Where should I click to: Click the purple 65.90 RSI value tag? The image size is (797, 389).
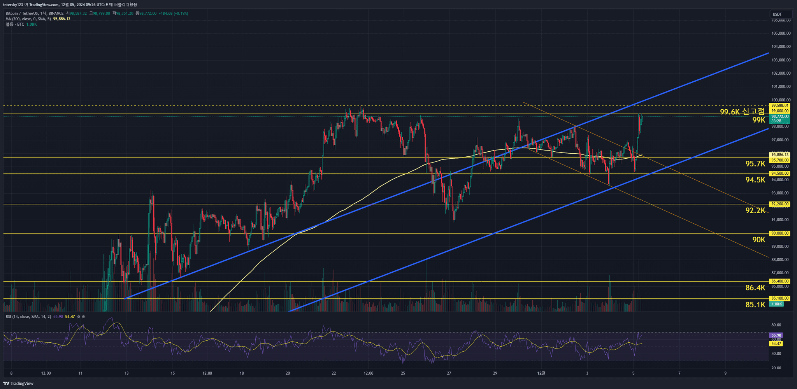pos(776,335)
